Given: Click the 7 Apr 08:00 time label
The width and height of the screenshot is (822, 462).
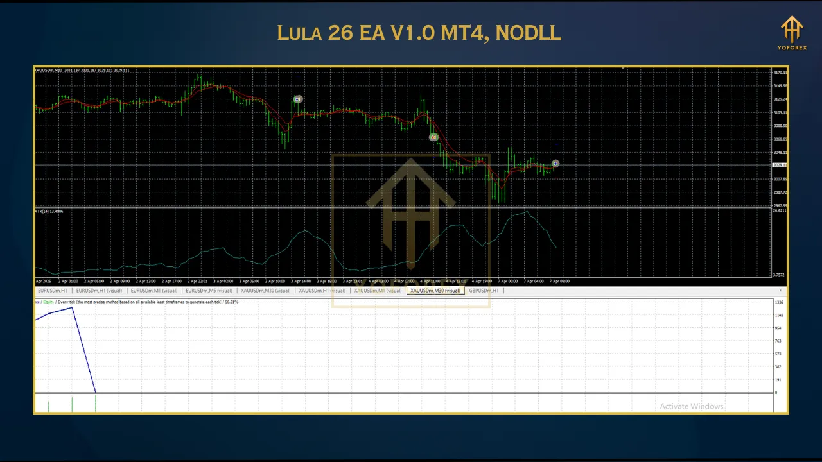Looking at the screenshot, I should pyautogui.click(x=559, y=281).
